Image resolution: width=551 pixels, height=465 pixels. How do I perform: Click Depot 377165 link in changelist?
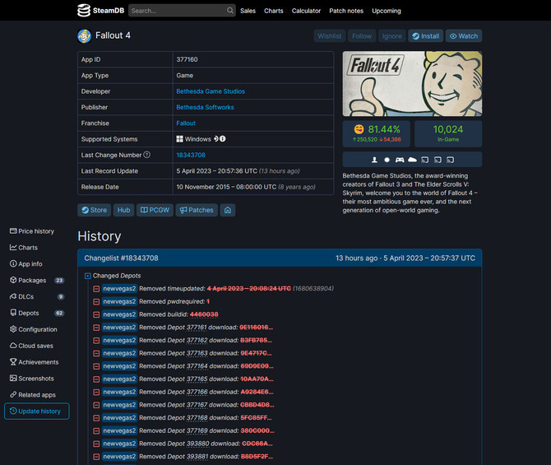tap(197, 379)
